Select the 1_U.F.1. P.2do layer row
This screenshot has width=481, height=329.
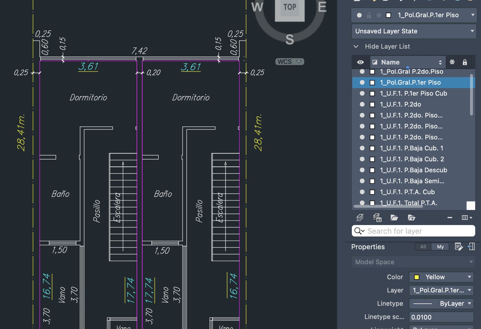pyautogui.click(x=412, y=104)
